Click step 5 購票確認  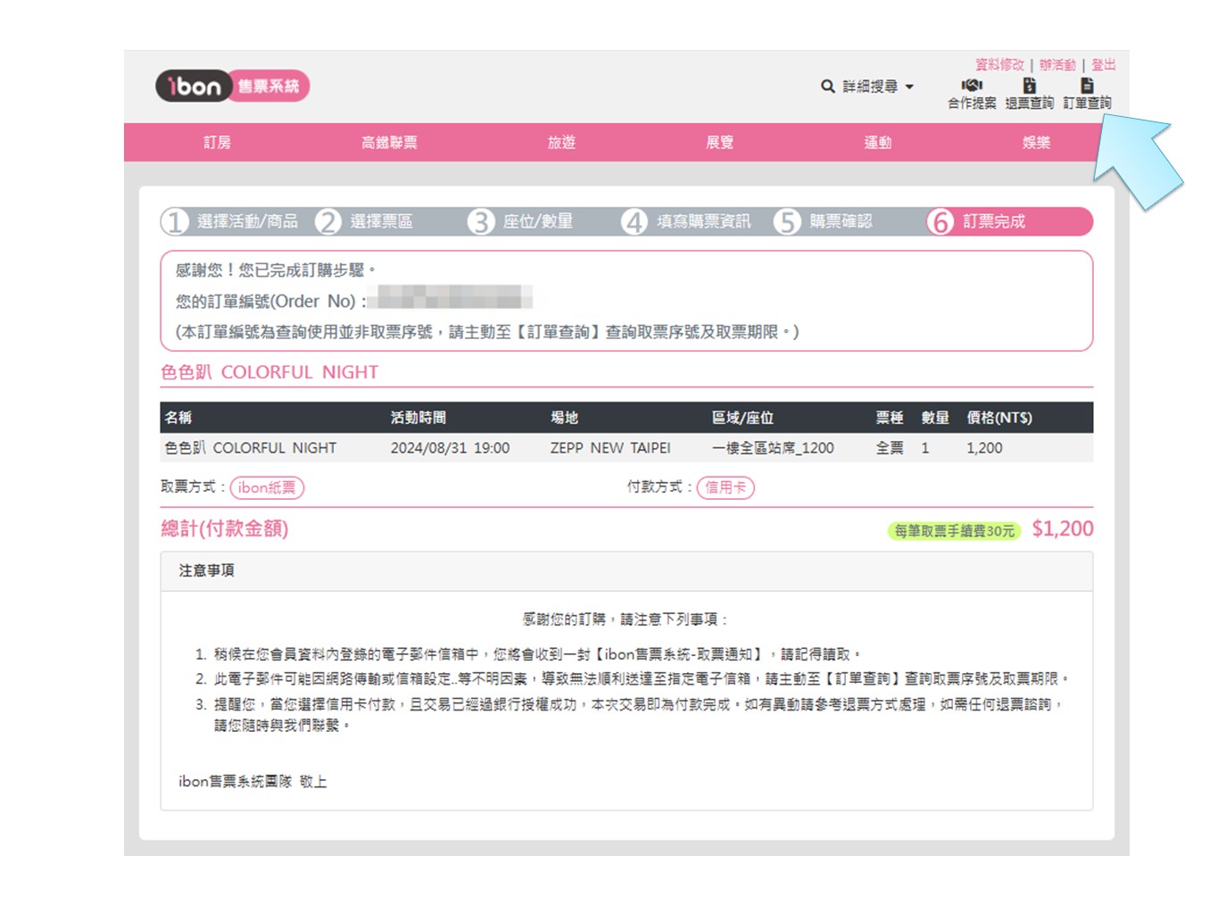click(x=824, y=221)
